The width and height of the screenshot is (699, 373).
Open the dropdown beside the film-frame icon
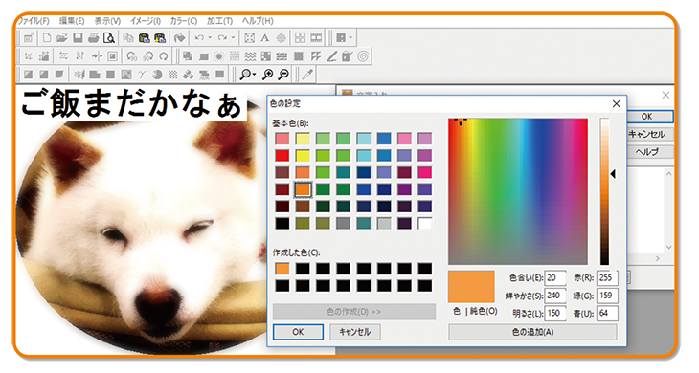tap(350, 38)
